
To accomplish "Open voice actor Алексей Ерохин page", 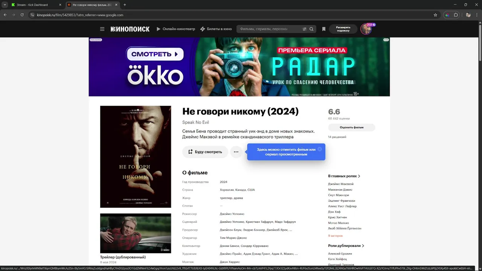I will (x=340, y=254).
